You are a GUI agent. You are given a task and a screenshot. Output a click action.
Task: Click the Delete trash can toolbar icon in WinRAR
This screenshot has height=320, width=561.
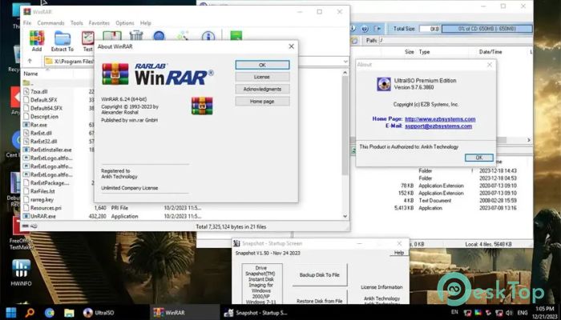tap(136, 35)
